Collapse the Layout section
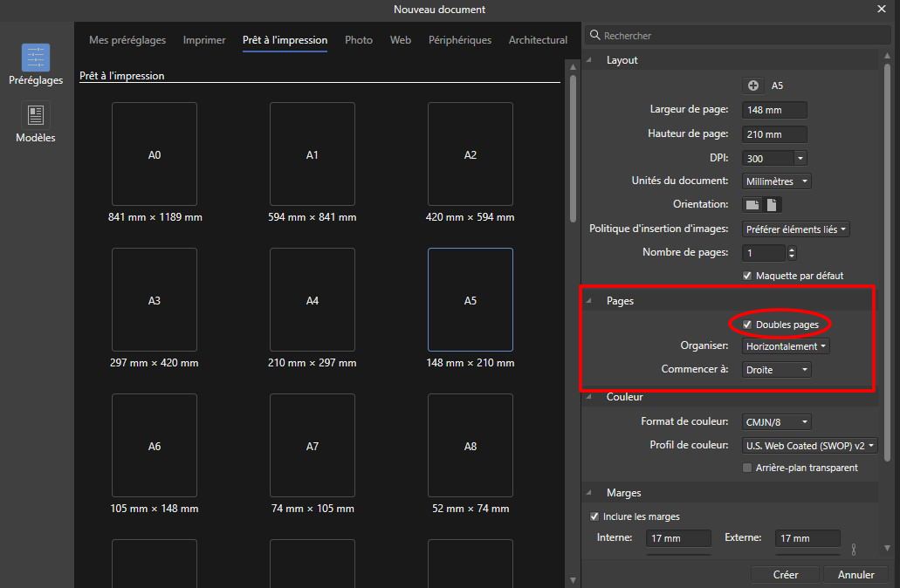This screenshot has height=588, width=900. tap(589, 59)
